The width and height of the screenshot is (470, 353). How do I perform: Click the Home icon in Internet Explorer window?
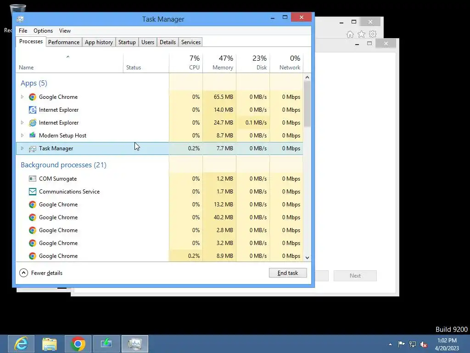[x=350, y=34]
